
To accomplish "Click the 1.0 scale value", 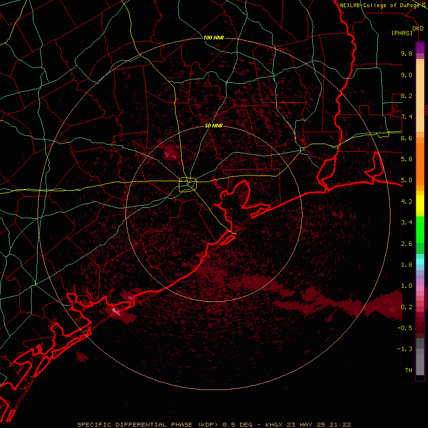I will 407,286.
